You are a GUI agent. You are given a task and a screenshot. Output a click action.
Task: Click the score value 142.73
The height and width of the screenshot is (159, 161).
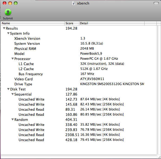pos(71,99)
